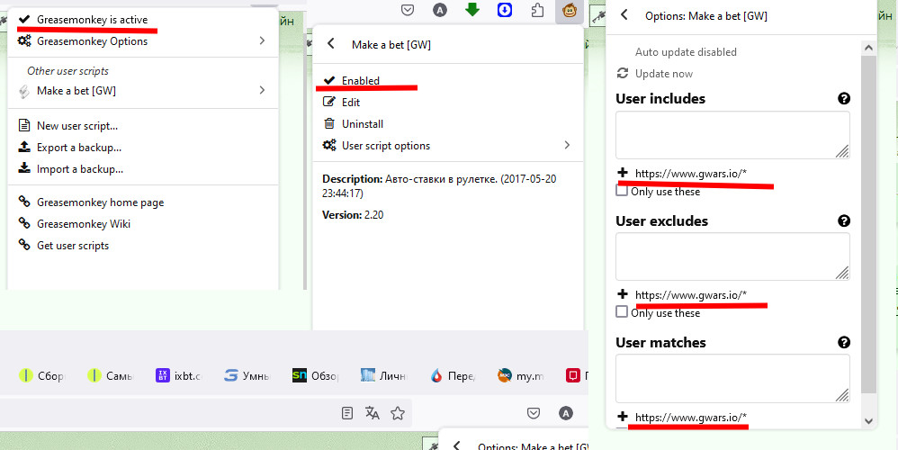The height and width of the screenshot is (450, 898).
Task: Click the Pocket icon next to the green arrow toolbar
Action: tap(408, 10)
